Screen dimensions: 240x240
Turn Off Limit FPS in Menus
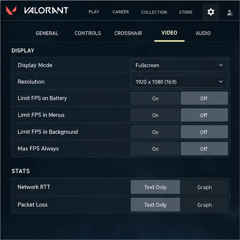[204, 115]
